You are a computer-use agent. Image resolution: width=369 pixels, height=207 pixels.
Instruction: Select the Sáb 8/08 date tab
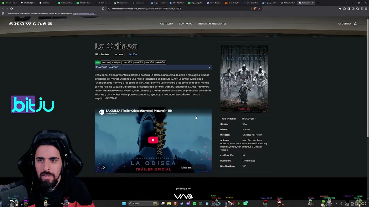click(116, 62)
